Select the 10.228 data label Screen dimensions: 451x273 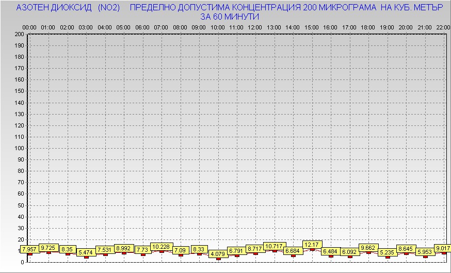(162, 247)
